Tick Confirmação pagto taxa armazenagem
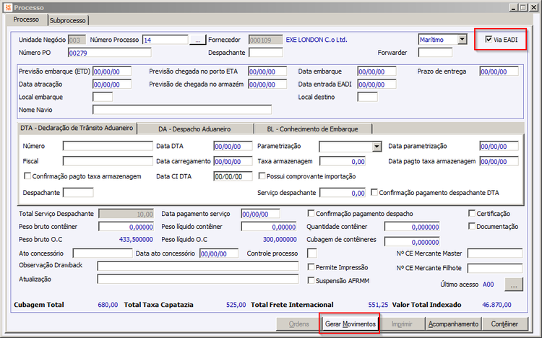Viewport: 542px width, 338px height. click(x=27, y=176)
